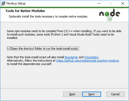The height and width of the screenshot is (101, 129).
Task: Click the Node.js logo in the header
Action: point(110,15)
